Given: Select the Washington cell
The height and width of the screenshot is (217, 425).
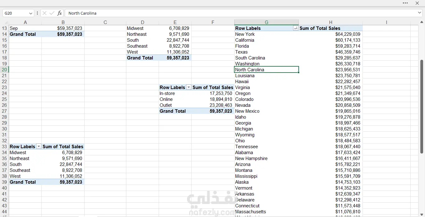Looking at the screenshot, I should pyautogui.click(x=266, y=64).
